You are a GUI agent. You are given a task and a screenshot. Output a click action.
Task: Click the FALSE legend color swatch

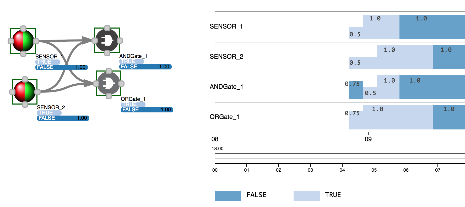[x=228, y=196]
